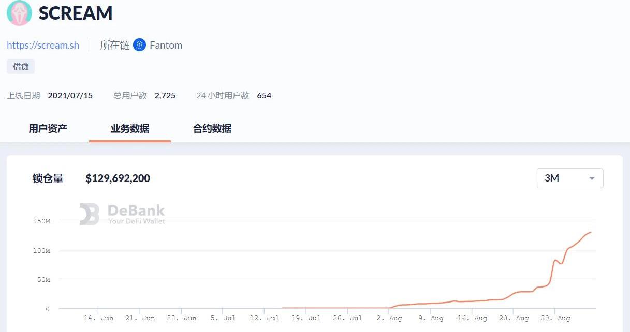Click the caret arrow beside 3M

[x=592, y=178]
